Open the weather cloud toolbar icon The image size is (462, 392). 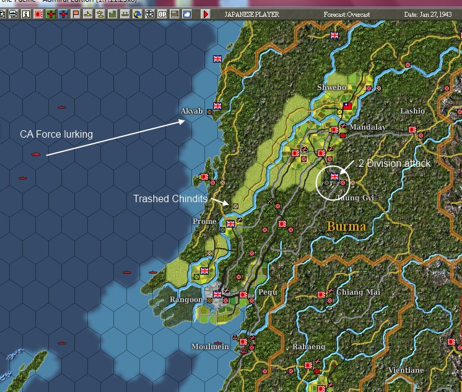(187, 14)
